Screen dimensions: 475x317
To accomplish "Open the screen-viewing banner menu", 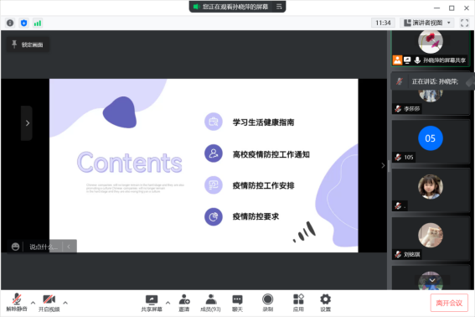I will 279,7.
